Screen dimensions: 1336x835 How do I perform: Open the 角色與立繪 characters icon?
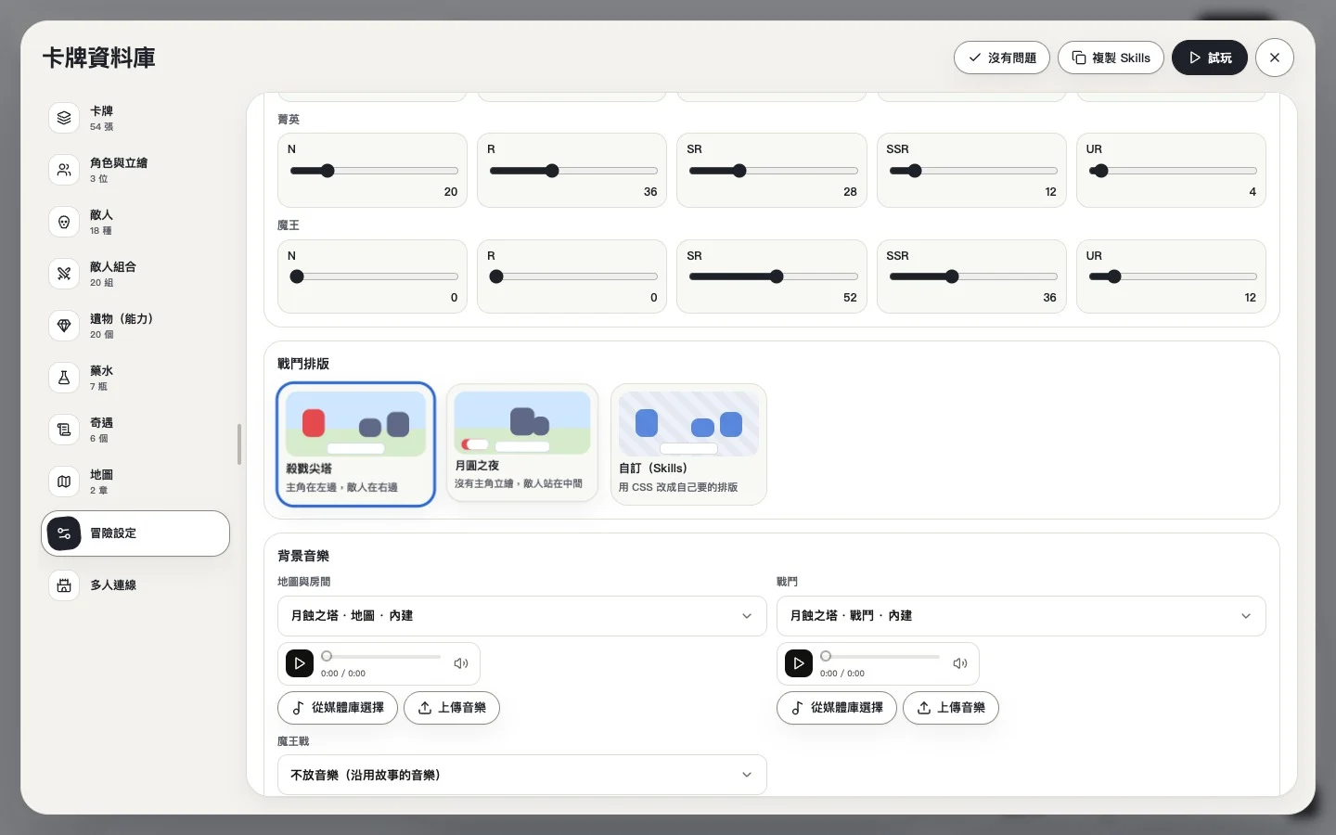(64, 170)
